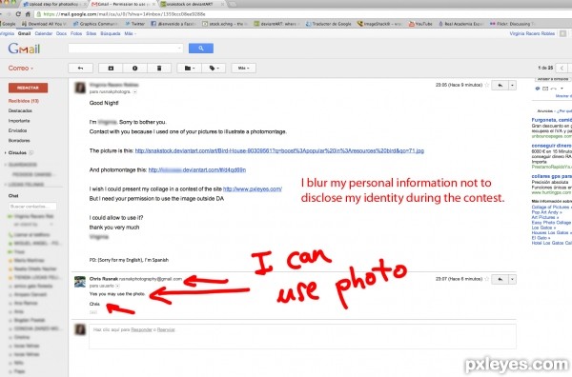The image size is (572, 377).
Task: Open the Bienvenido a Facebook bookmark
Action: click(174, 24)
